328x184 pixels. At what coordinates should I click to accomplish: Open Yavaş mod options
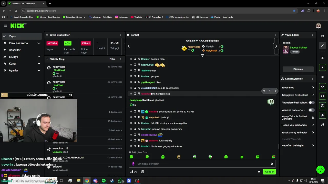coord(298,87)
